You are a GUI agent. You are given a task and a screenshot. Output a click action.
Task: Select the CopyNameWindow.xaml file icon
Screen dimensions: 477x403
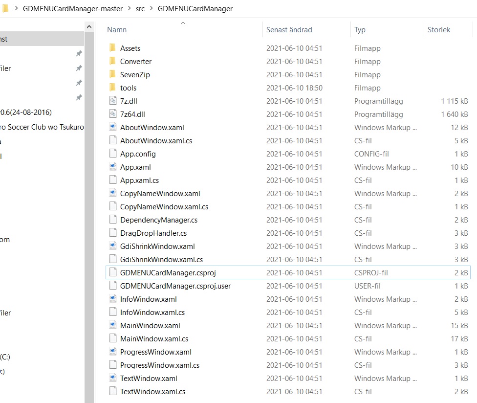(113, 193)
